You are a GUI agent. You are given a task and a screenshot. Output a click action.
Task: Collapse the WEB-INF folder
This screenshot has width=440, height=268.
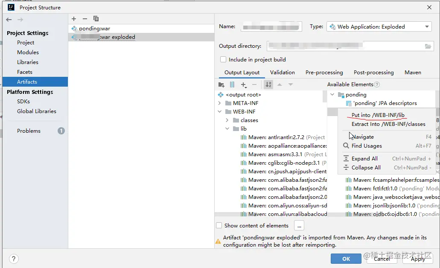[x=219, y=112]
